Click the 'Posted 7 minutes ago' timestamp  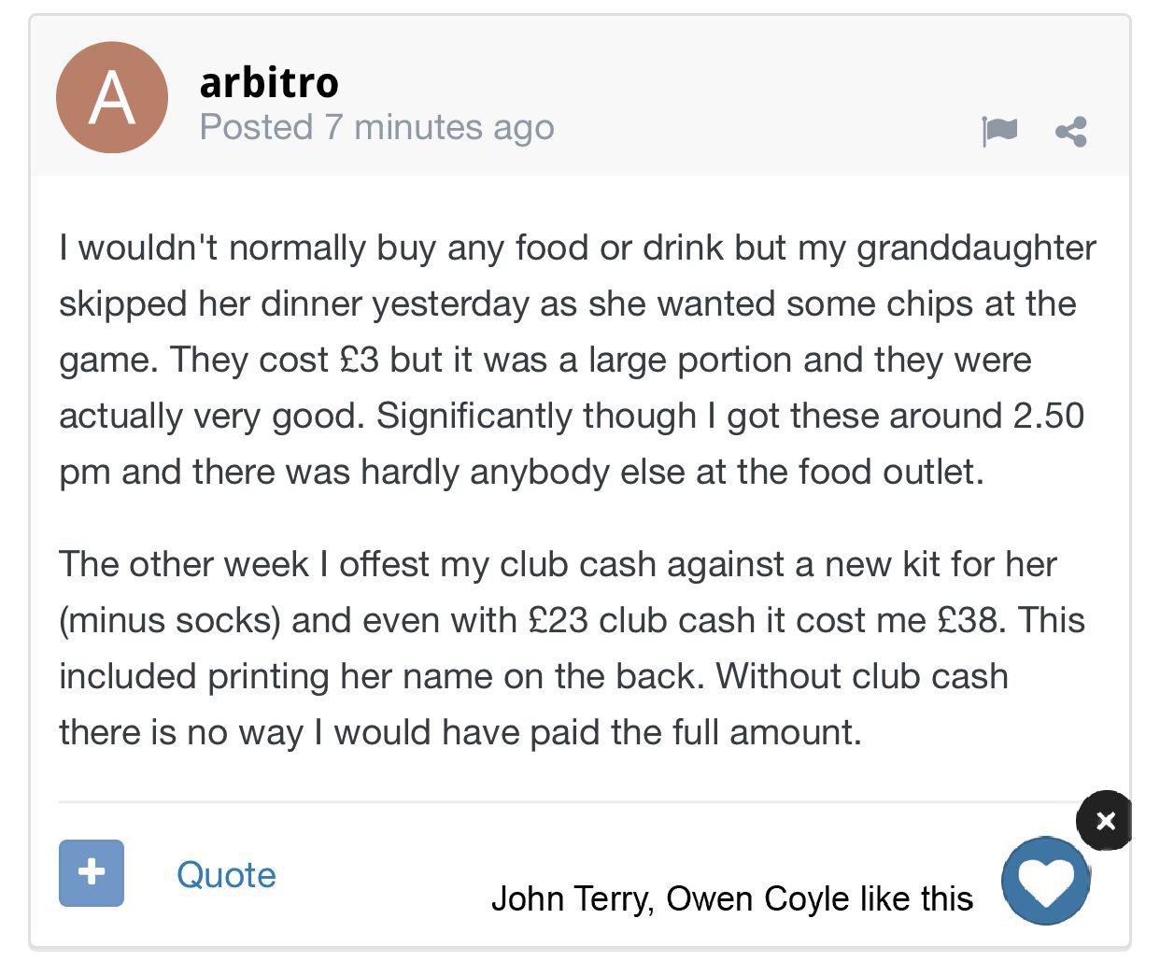click(x=376, y=127)
